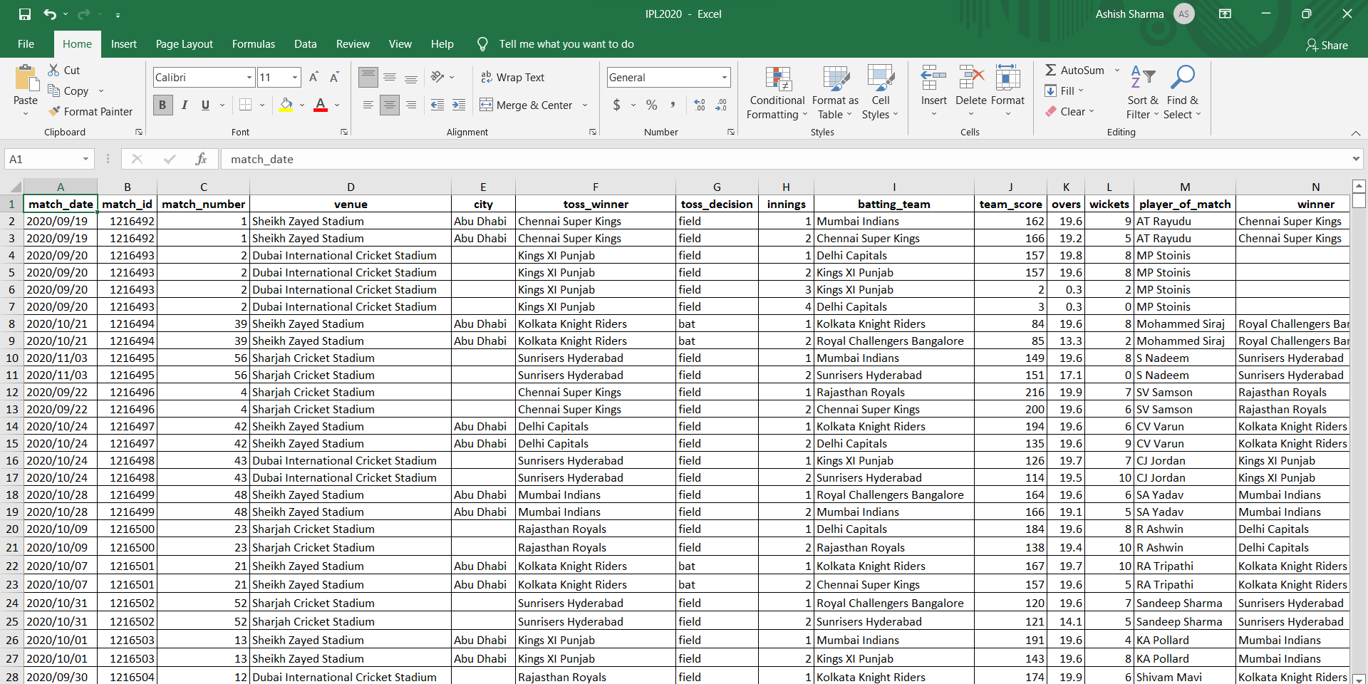Click the Insert cells icon
The image size is (1368, 684).
[x=933, y=78]
